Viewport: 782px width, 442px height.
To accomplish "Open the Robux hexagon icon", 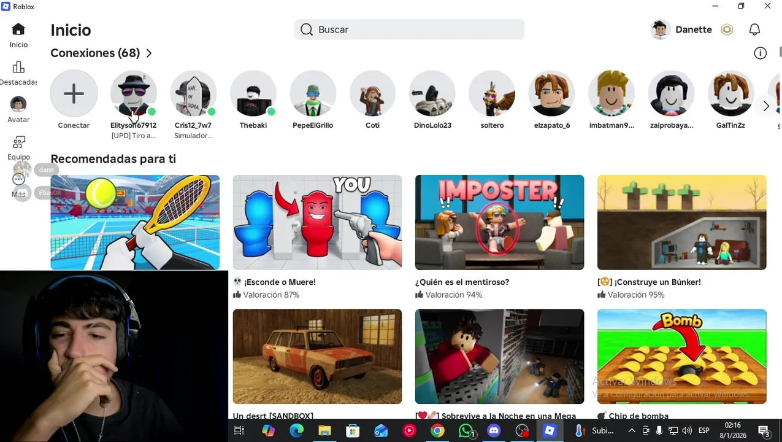I will pos(727,29).
